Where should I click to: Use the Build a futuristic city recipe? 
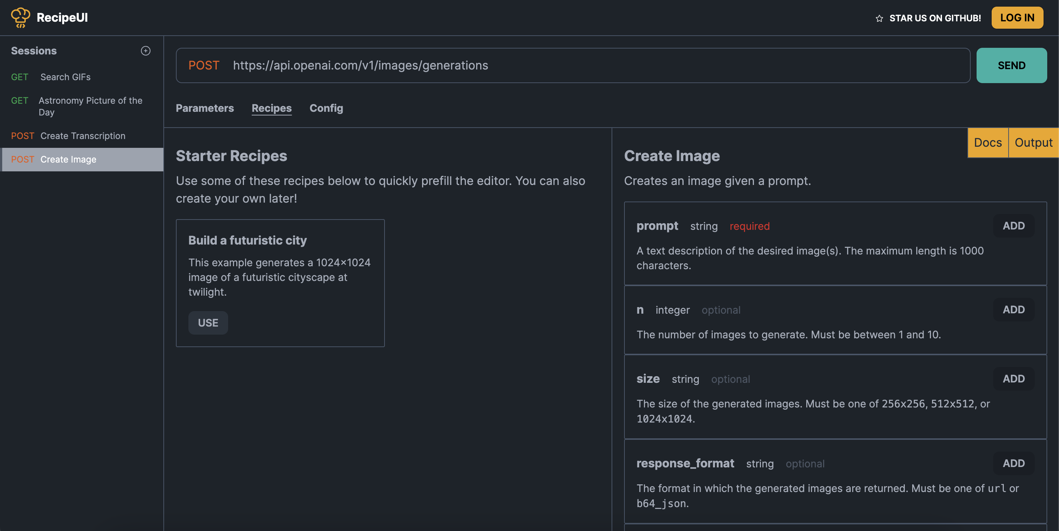tap(208, 322)
